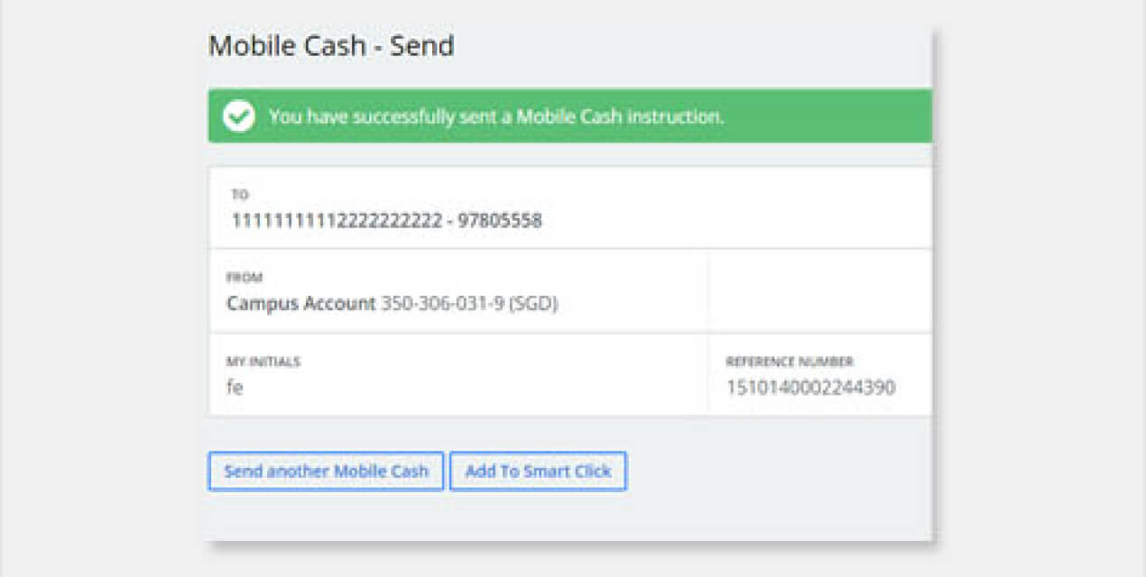The height and width of the screenshot is (577, 1146).
Task: Click the word instruction in success banner
Action: click(675, 116)
